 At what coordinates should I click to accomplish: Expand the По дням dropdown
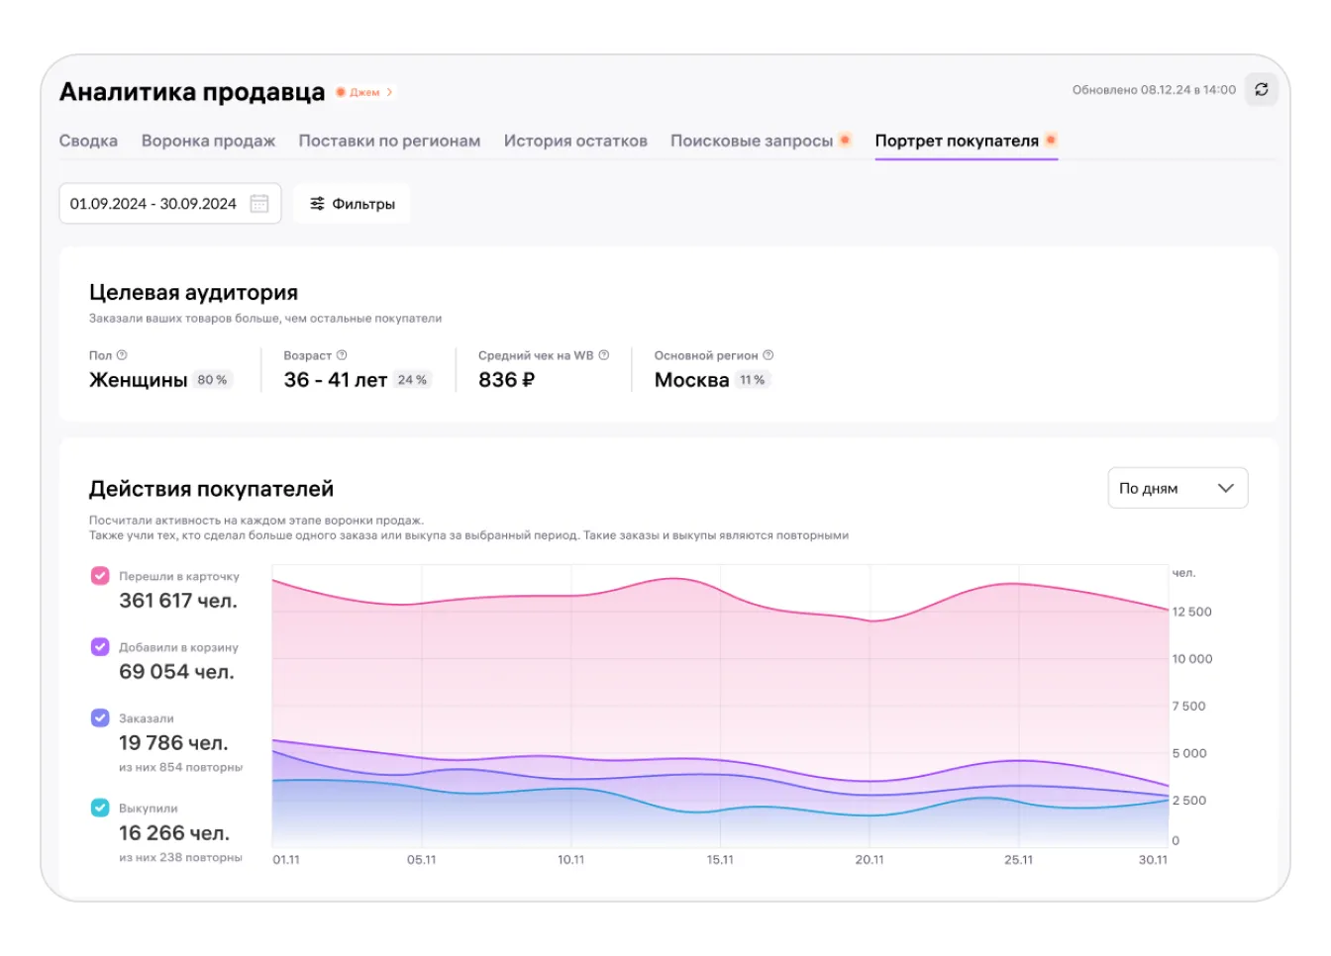(x=1177, y=488)
